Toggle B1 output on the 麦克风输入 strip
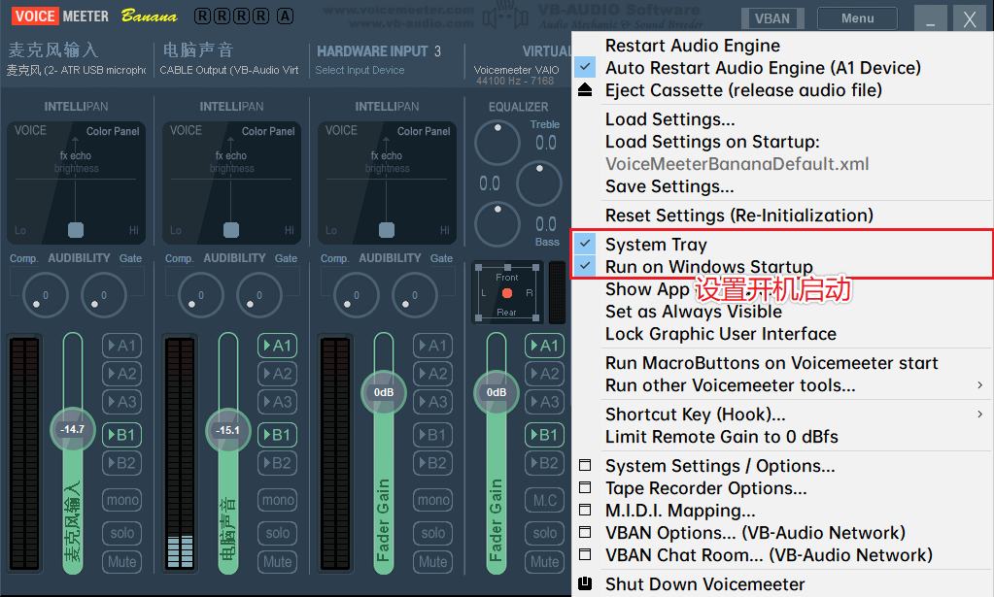The height and width of the screenshot is (597, 994). [x=121, y=434]
